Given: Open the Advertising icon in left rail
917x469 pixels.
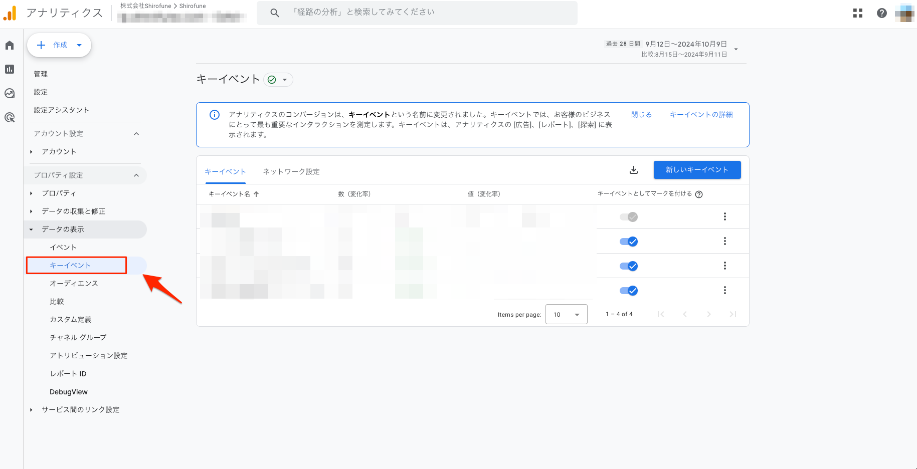Looking at the screenshot, I should [10, 118].
